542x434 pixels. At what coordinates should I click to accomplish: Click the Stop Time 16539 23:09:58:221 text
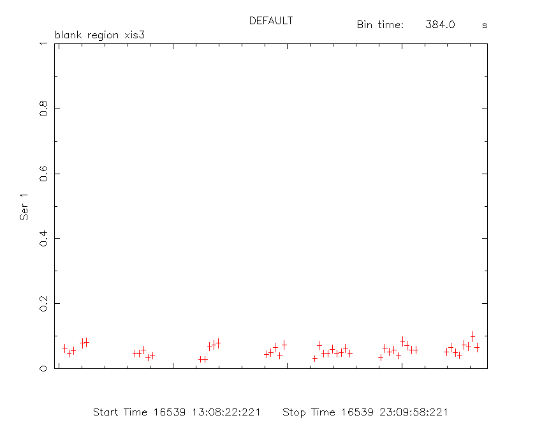(x=365, y=412)
